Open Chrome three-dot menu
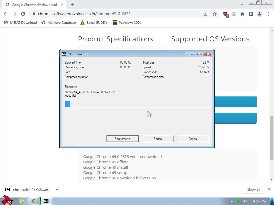The width and height of the screenshot is (274, 205). click(x=268, y=14)
